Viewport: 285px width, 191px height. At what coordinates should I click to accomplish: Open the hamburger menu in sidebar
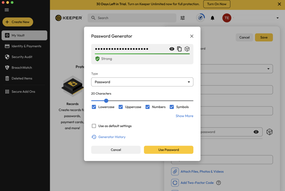pyautogui.click(x=7, y=10)
